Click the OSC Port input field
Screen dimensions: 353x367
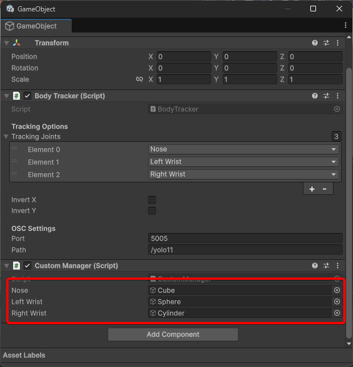245,238
